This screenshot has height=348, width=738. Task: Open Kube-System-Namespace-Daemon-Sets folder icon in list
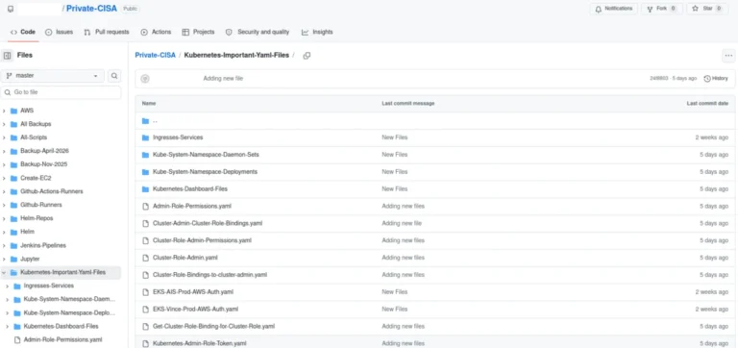145,155
